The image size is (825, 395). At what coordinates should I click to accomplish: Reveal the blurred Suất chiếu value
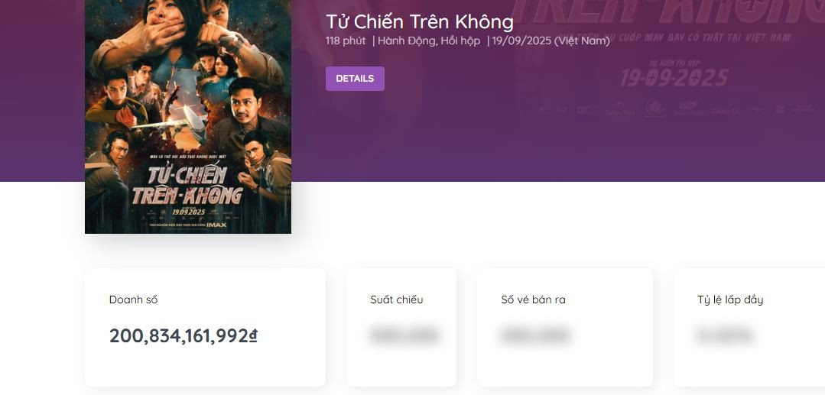pos(404,335)
